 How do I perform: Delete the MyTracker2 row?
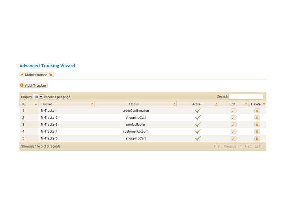pyautogui.click(x=257, y=118)
